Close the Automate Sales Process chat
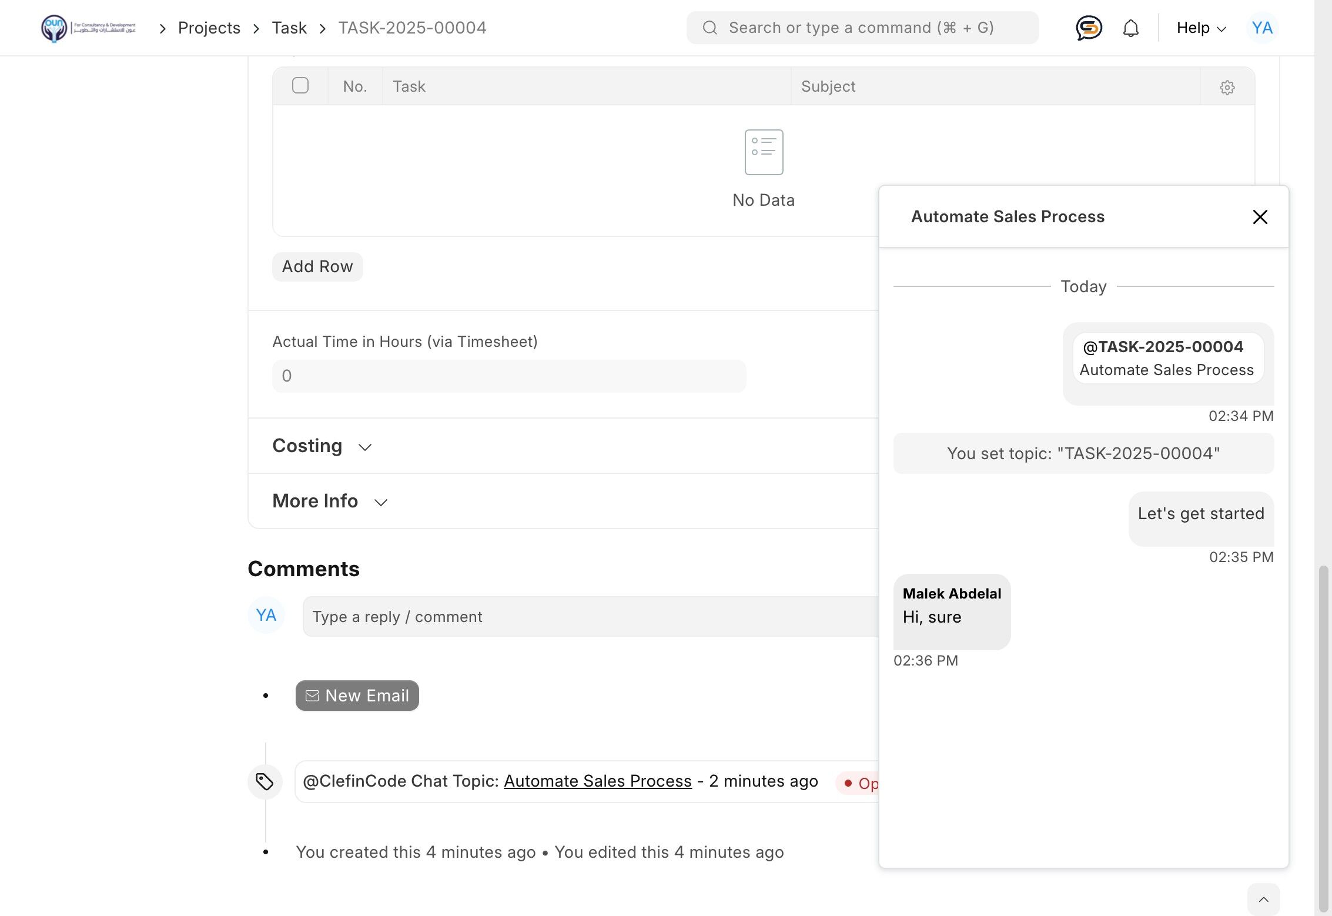The height and width of the screenshot is (916, 1332). 1260,217
